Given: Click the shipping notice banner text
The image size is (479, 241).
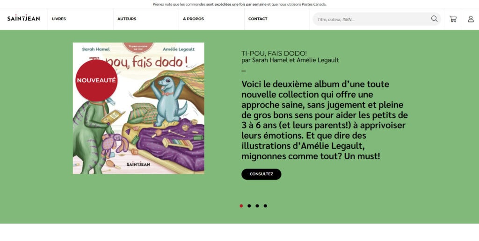Looking at the screenshot, I should (x=239, y=4).
